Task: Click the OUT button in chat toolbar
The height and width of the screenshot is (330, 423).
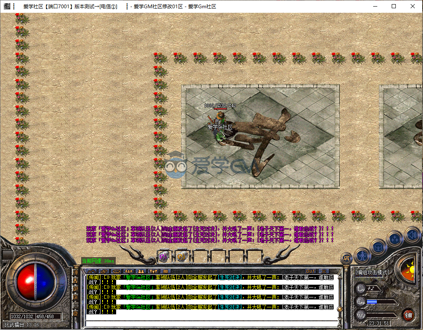Action: tap(311, 271)
